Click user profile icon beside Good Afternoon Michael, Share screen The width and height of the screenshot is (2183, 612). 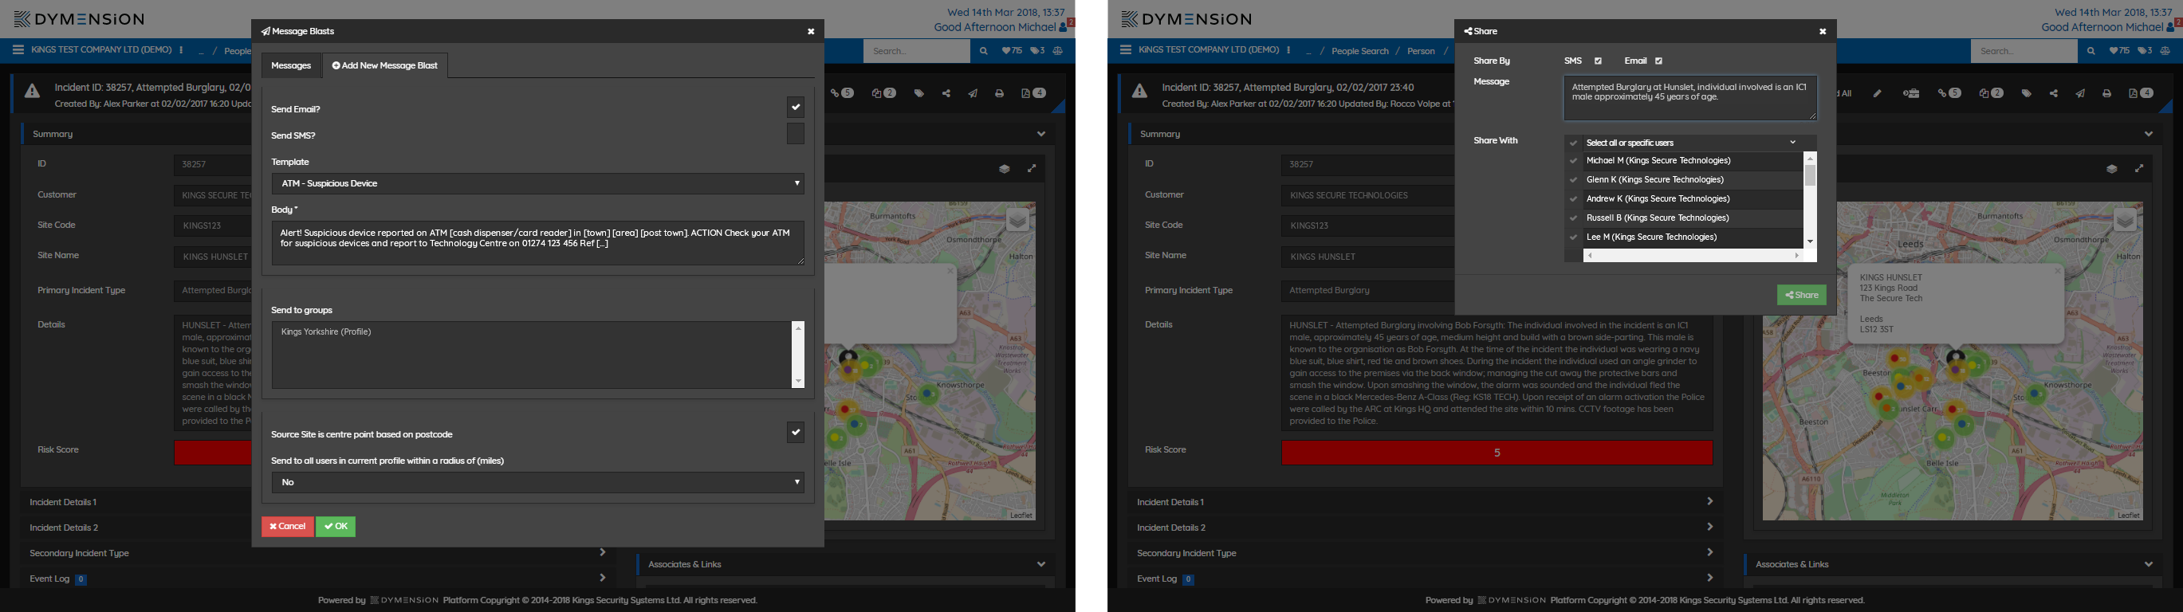tap(2171, 27)
